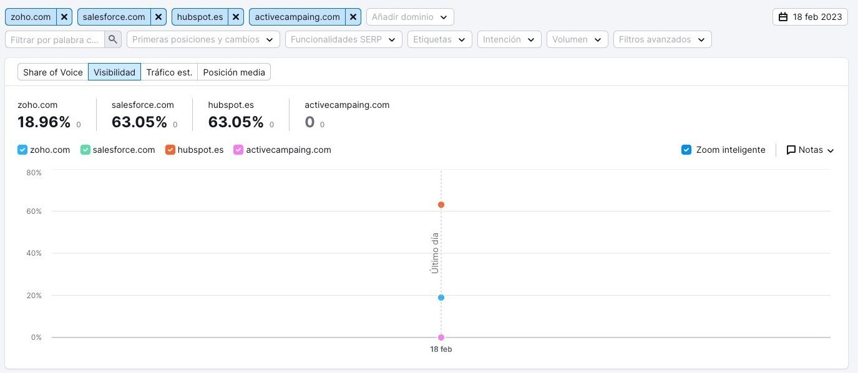The height and width of the screenshot is (373, 858).
Task: Remove hubspot.es from compared domains
Action: coord(235,17)
